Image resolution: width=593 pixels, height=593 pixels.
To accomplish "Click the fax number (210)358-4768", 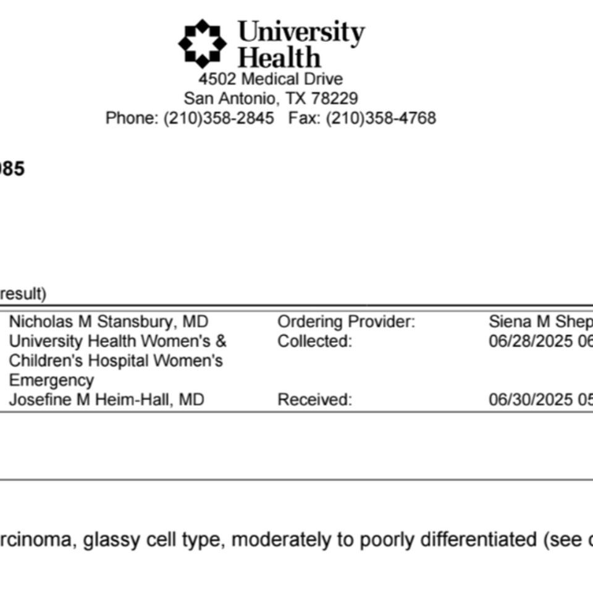I will click(381, 118).
